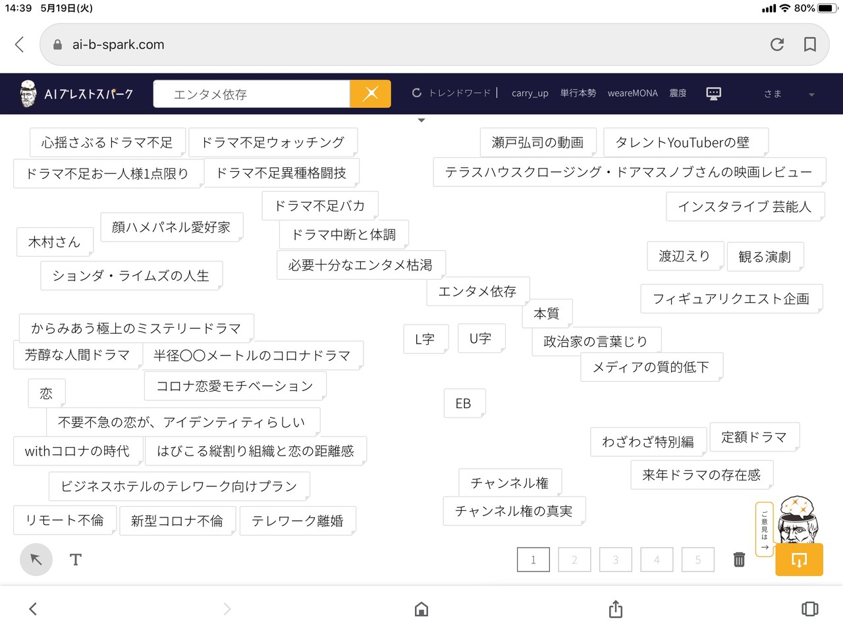
Task: Switch to page 5 tab
Action: [698, 560]
